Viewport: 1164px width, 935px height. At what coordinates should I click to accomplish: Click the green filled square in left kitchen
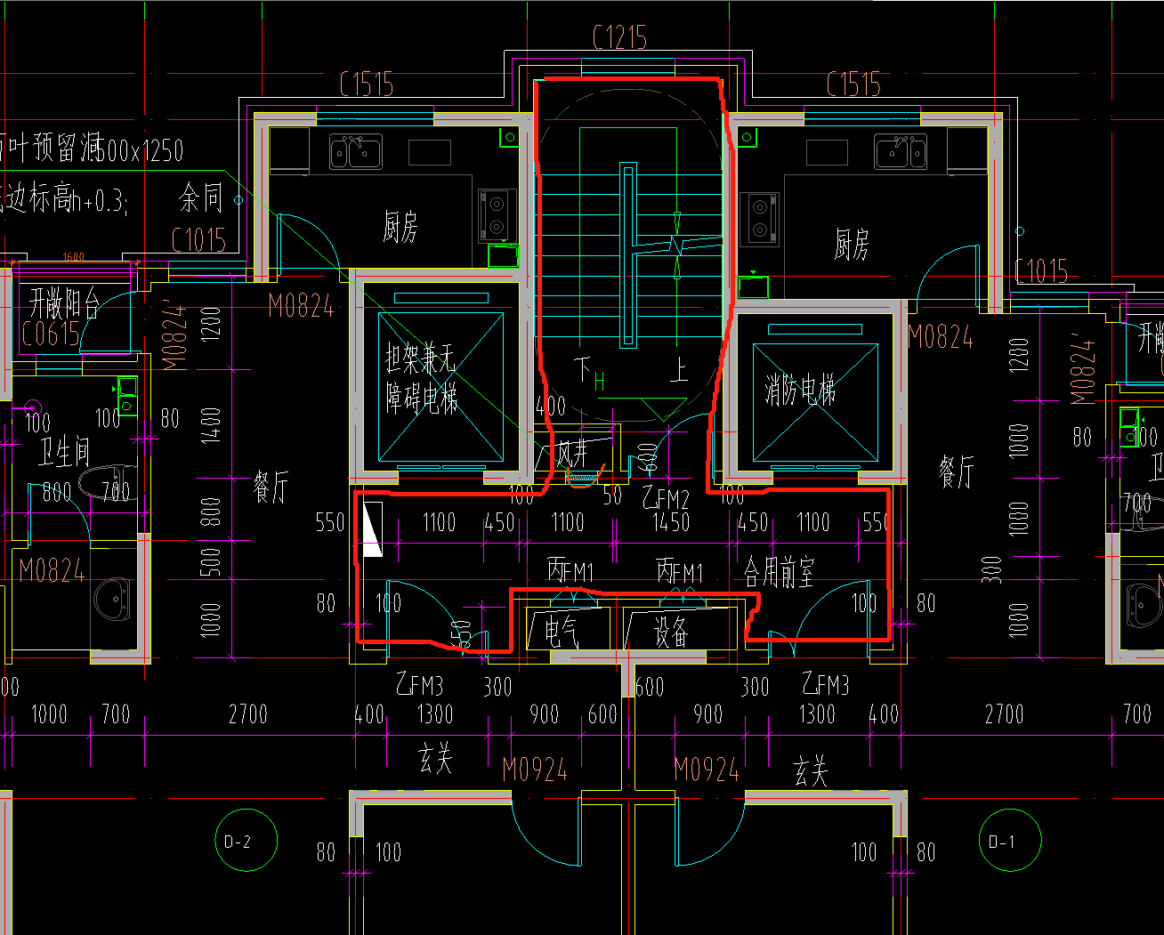click(503, 255)
